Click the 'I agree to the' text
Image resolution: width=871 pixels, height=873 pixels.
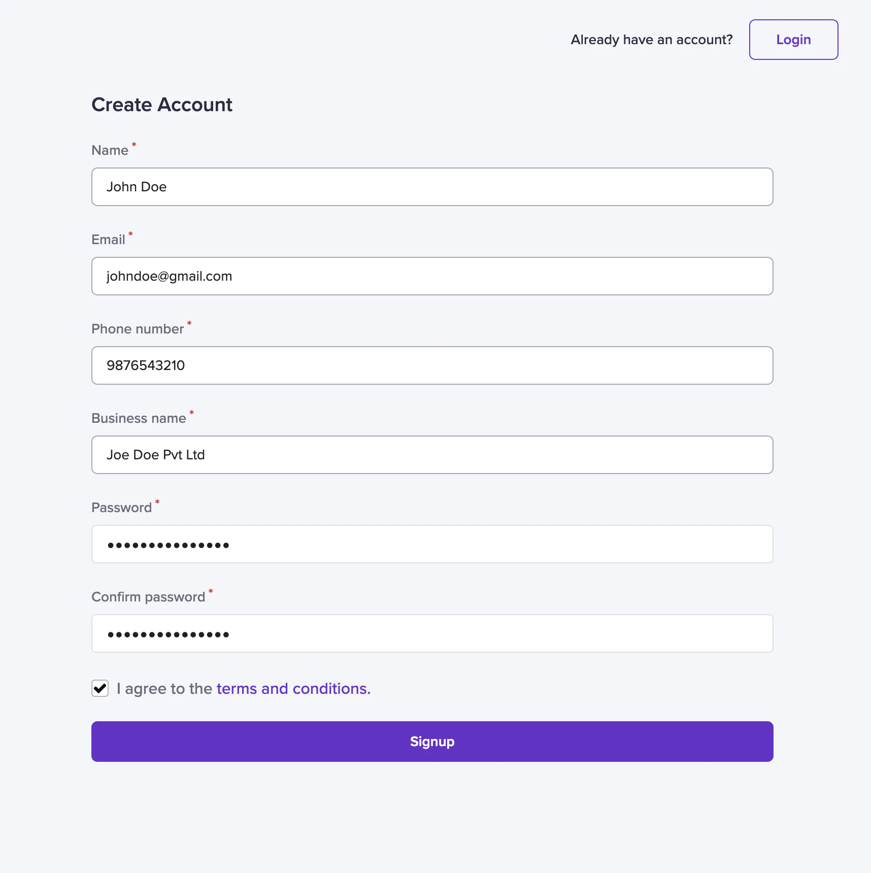164,689
